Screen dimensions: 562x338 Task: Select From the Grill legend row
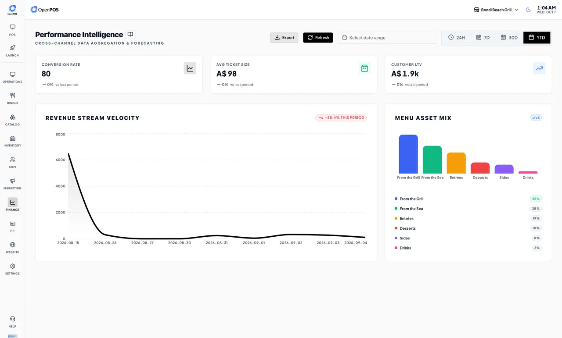coord(468,199)
